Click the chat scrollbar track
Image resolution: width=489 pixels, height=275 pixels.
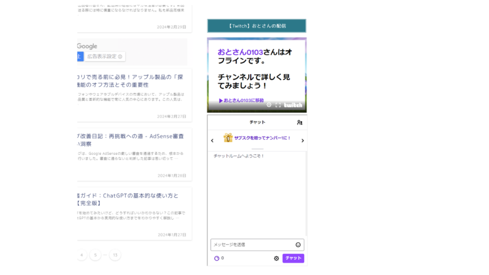pos(306,194)
